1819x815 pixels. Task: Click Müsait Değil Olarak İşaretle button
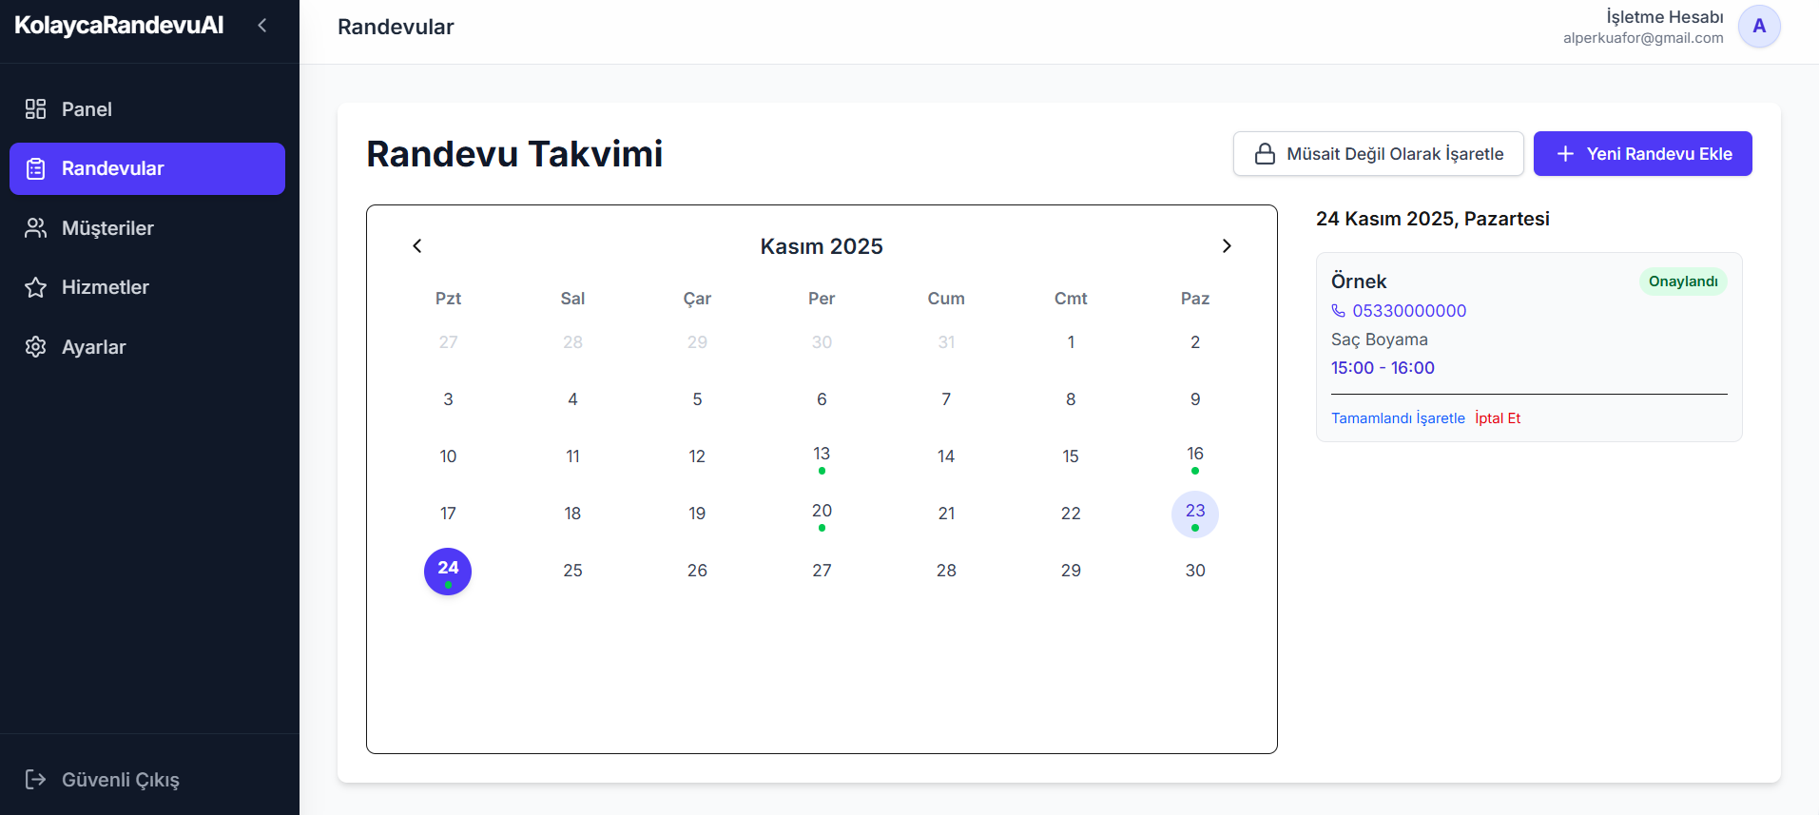point(1378,154)
